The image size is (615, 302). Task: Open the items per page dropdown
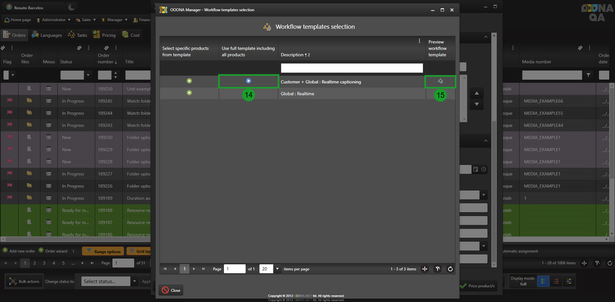pyautogui.click(x=277, y=269)
